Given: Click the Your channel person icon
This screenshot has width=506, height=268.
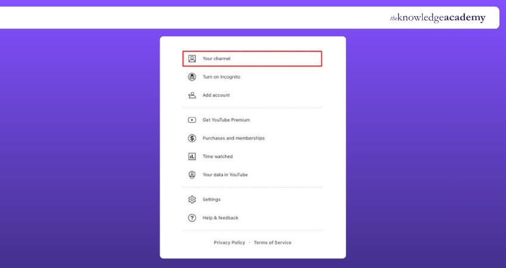Looking at the screenshot, I should point(192,58).
